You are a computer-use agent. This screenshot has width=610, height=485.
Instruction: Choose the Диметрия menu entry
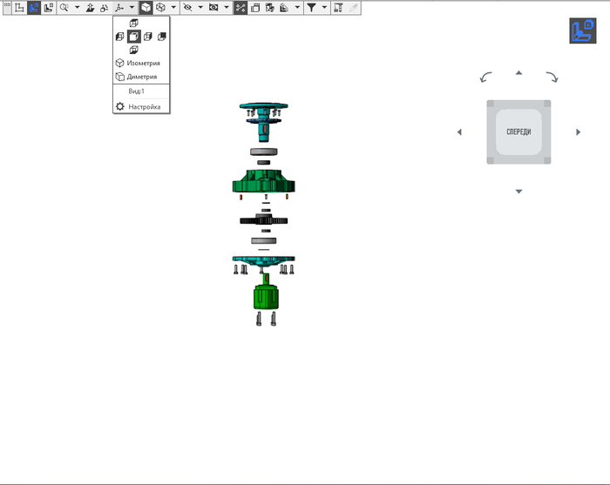[x=141, y=77]
